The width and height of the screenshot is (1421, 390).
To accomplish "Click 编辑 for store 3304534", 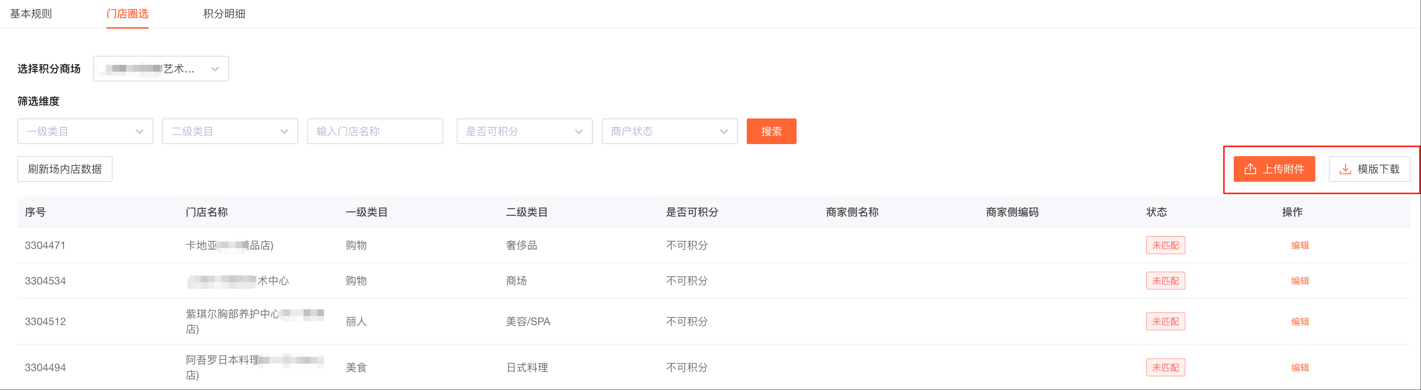I will [1300, 281].
